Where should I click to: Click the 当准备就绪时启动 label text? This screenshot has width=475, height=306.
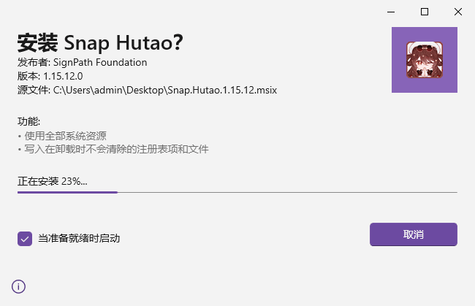pyautogui.click(x=79, y=238)
